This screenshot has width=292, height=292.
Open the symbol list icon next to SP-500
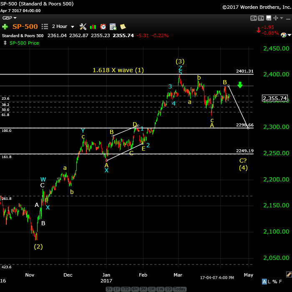45,26
